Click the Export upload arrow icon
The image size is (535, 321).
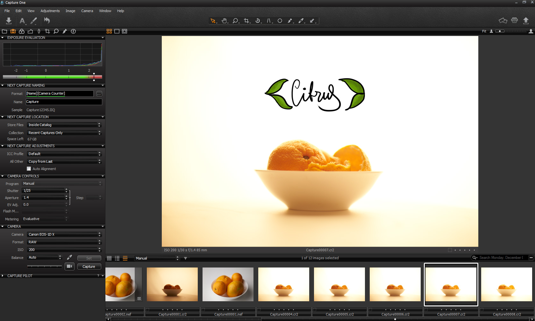(x=526, y=21)
